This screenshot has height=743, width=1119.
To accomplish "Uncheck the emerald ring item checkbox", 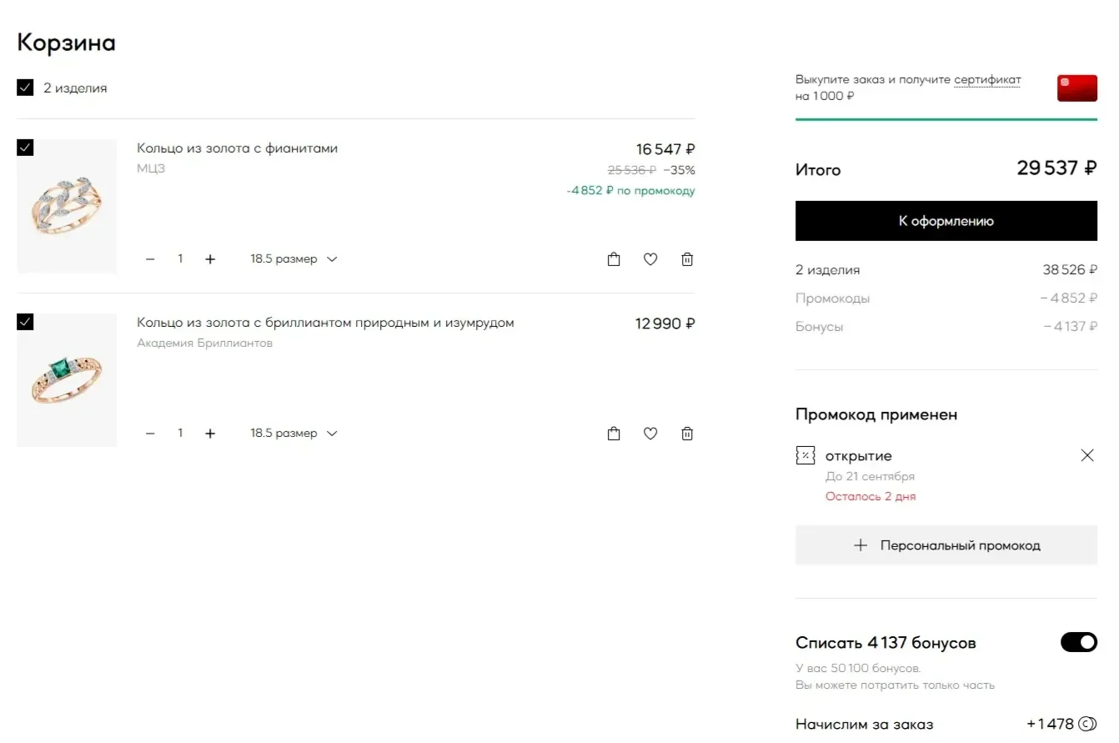I will pyautogui.click(x=25, y=322).
